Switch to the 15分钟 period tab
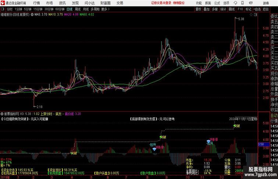This screenshot has width=278, height=179. coord(38,9)
